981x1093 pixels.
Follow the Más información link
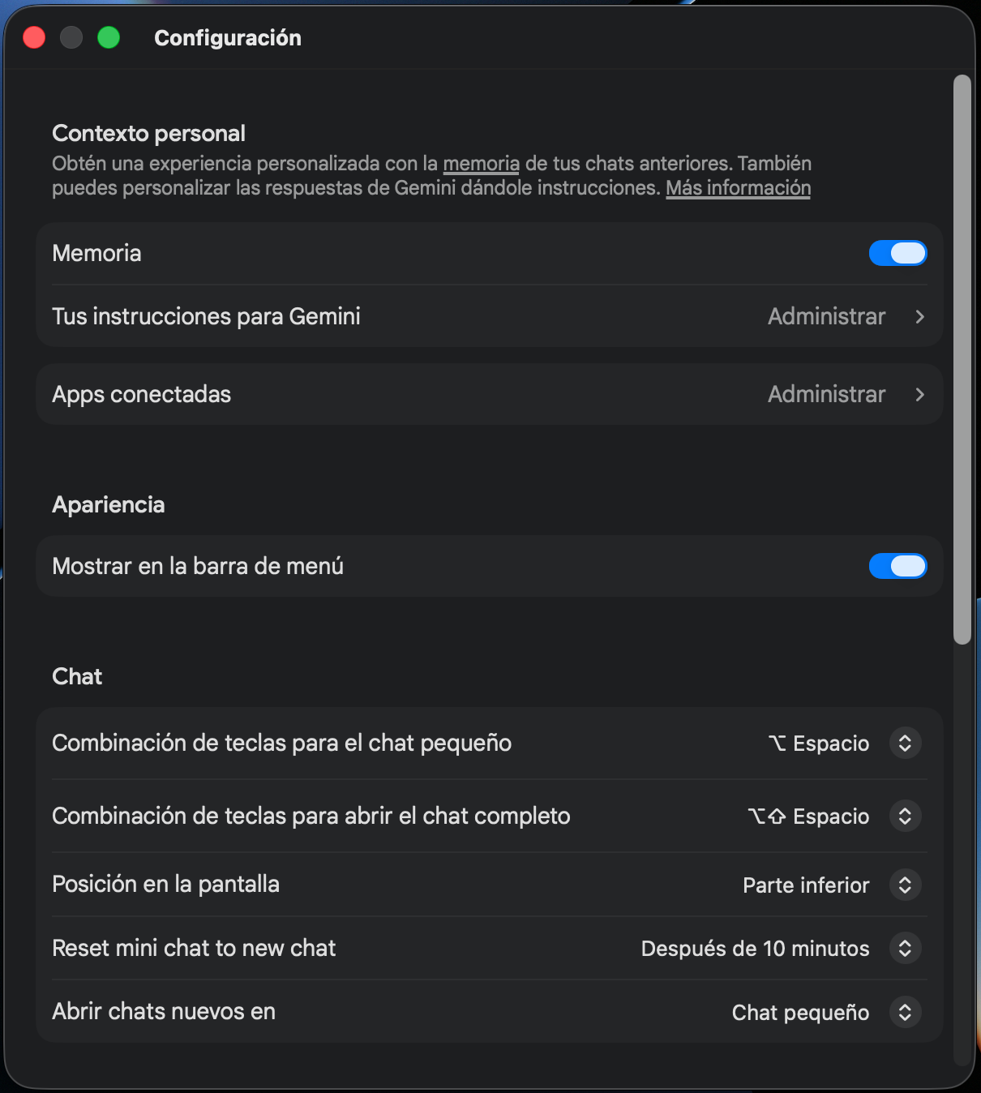(738, 188)
